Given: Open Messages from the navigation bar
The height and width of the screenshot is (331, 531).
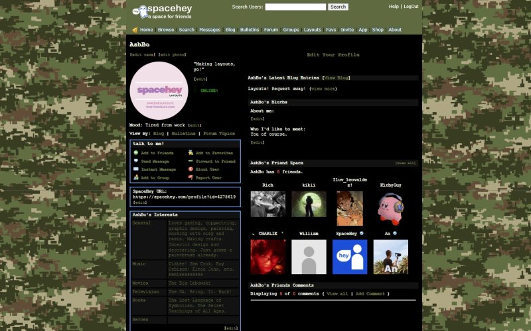Looking at the screenshot, I should click(x=210, y=30).
